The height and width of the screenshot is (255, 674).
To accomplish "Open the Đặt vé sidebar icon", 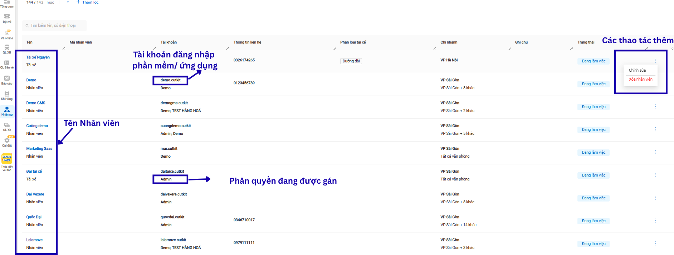I will pyautogui.click(x=7, y=16).
